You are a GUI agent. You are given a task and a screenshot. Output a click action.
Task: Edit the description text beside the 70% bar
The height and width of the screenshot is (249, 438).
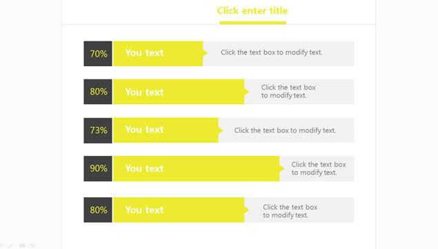coord(271,52)
